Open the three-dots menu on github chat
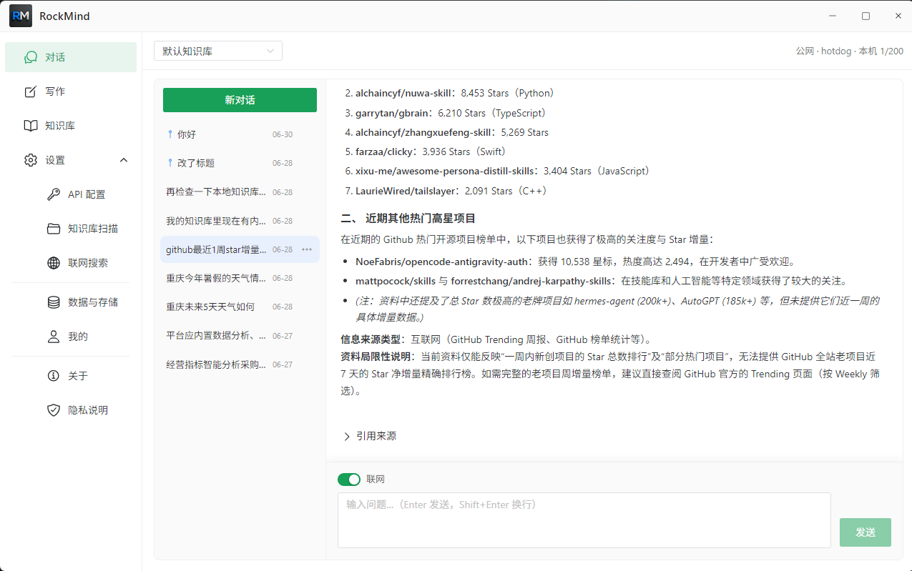The image size is (912, 571). coord(307,249)
